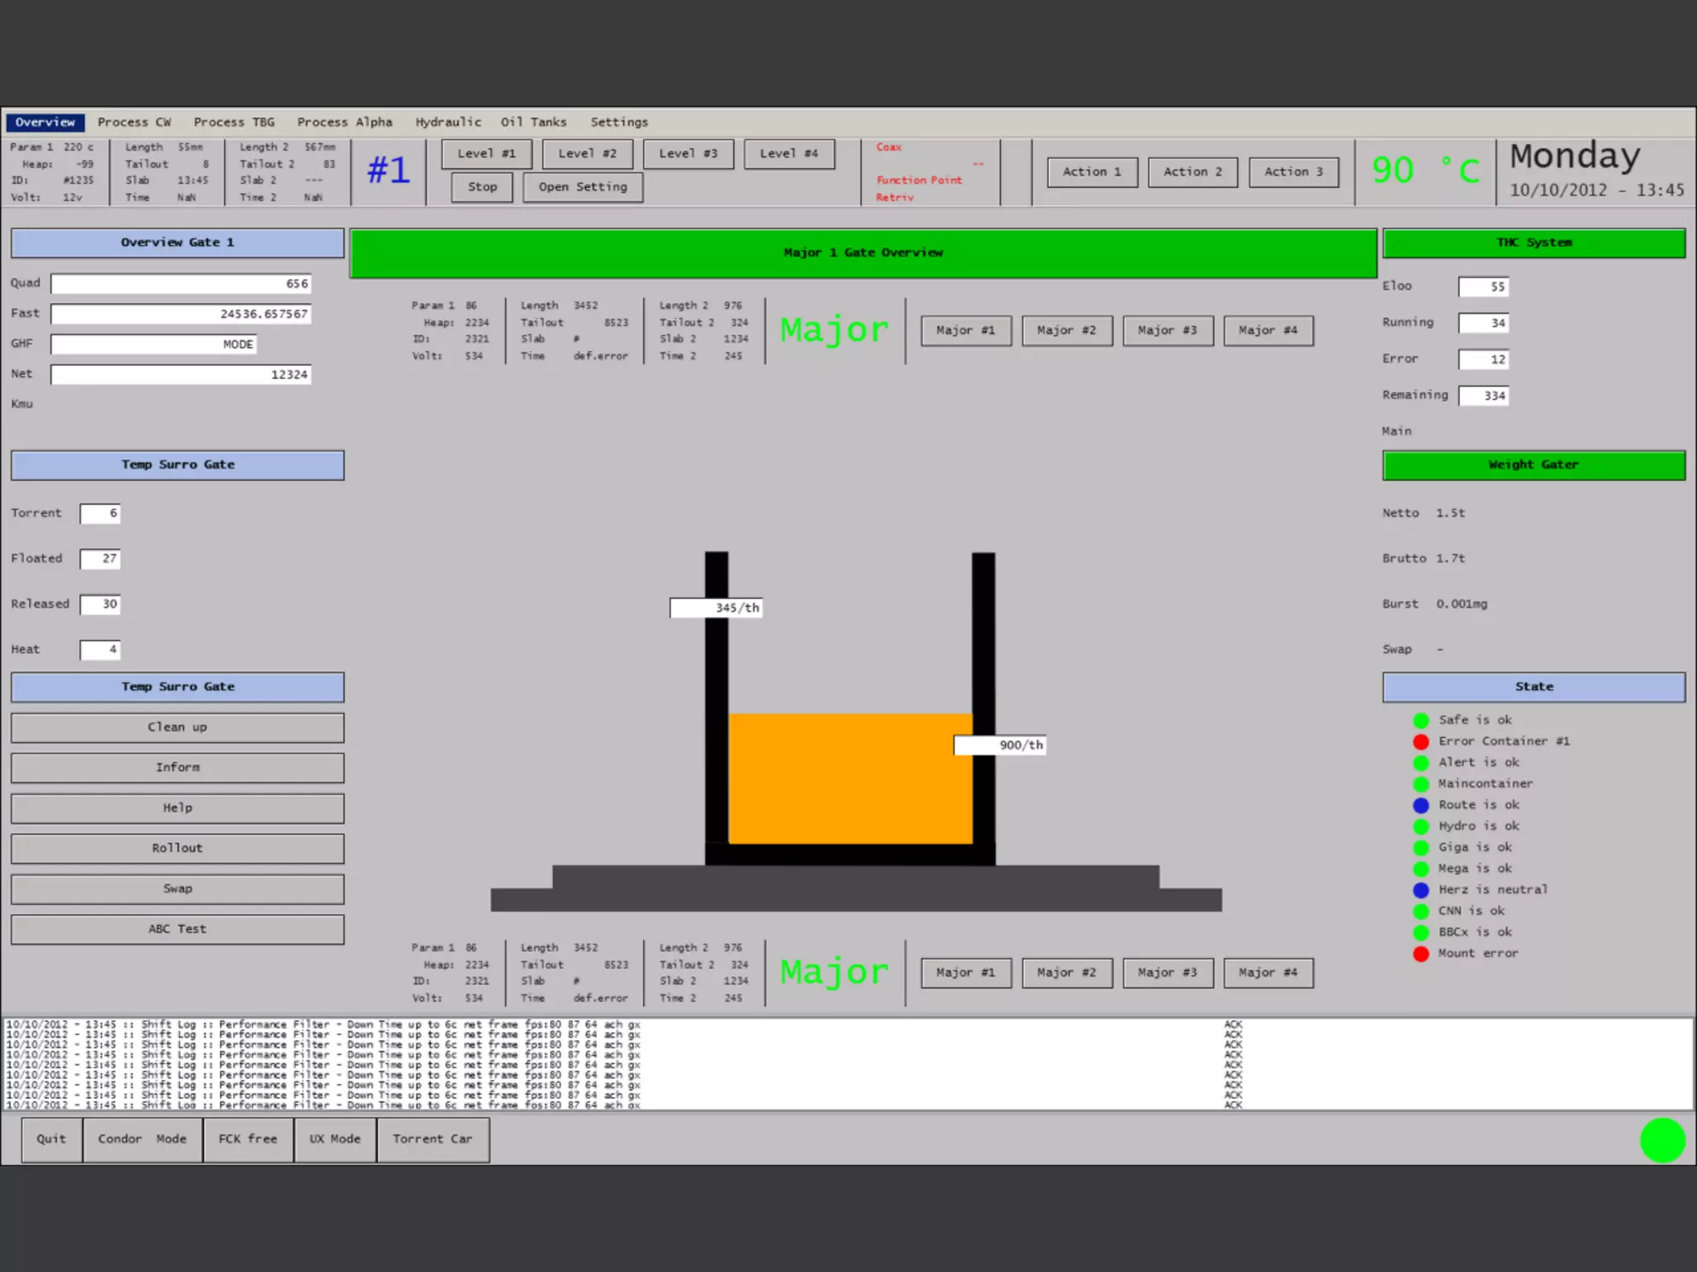Click the green Safe is ok indicator
The width and height of the screenshot is (1697, 1272).
click(x=1421, y=720)
